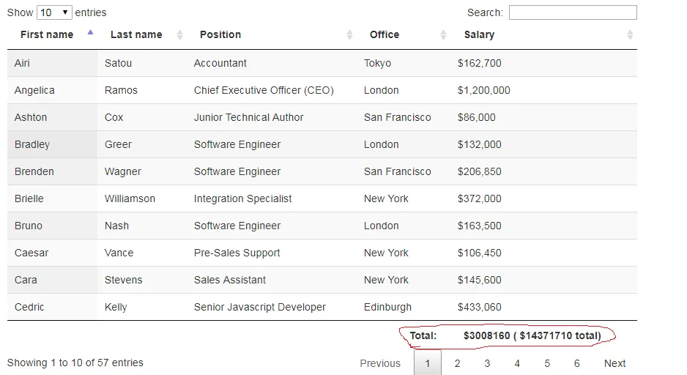Navigate to page 5
687x375 pixels.
pos(547,363)
